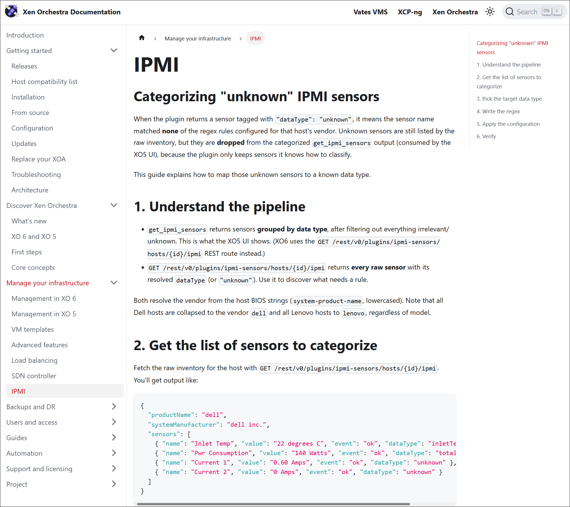
Task: Click the Automation sidebar label
Action: 24,453
